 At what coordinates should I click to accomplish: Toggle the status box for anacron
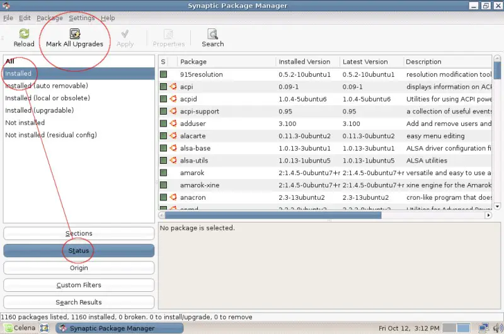tap(163, 197)
